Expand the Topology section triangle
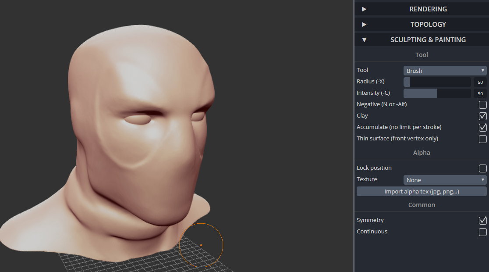489x272 pixels. tap(364, 25)
